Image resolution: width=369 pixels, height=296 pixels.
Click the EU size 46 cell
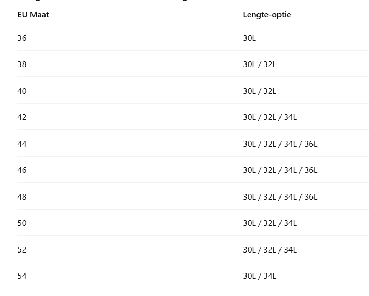tap(22, 170)
